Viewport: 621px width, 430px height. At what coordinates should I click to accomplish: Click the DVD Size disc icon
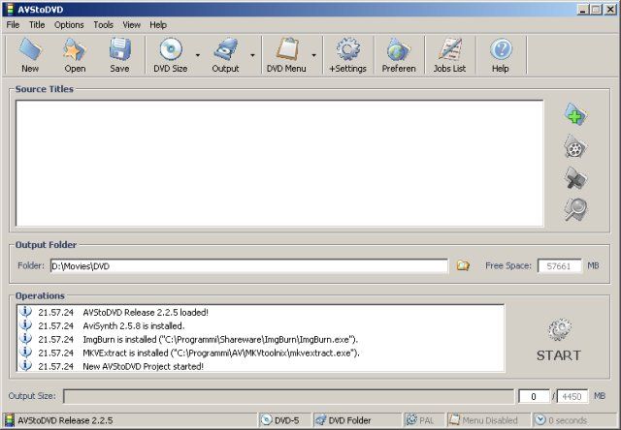(x=171, y=49)
